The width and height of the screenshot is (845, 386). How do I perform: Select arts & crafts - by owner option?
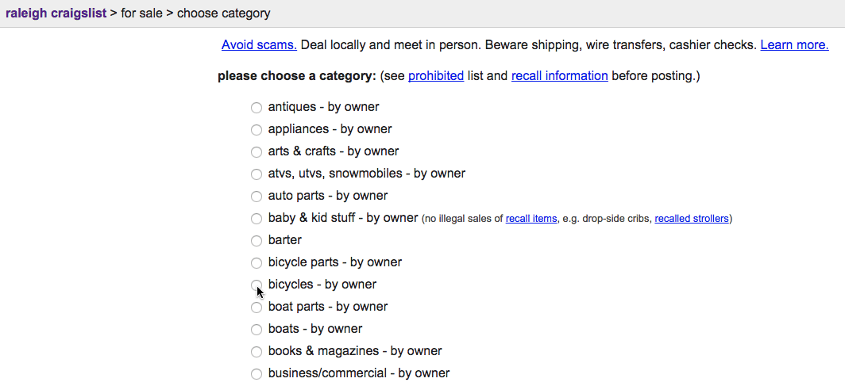[x=257, y=152]
